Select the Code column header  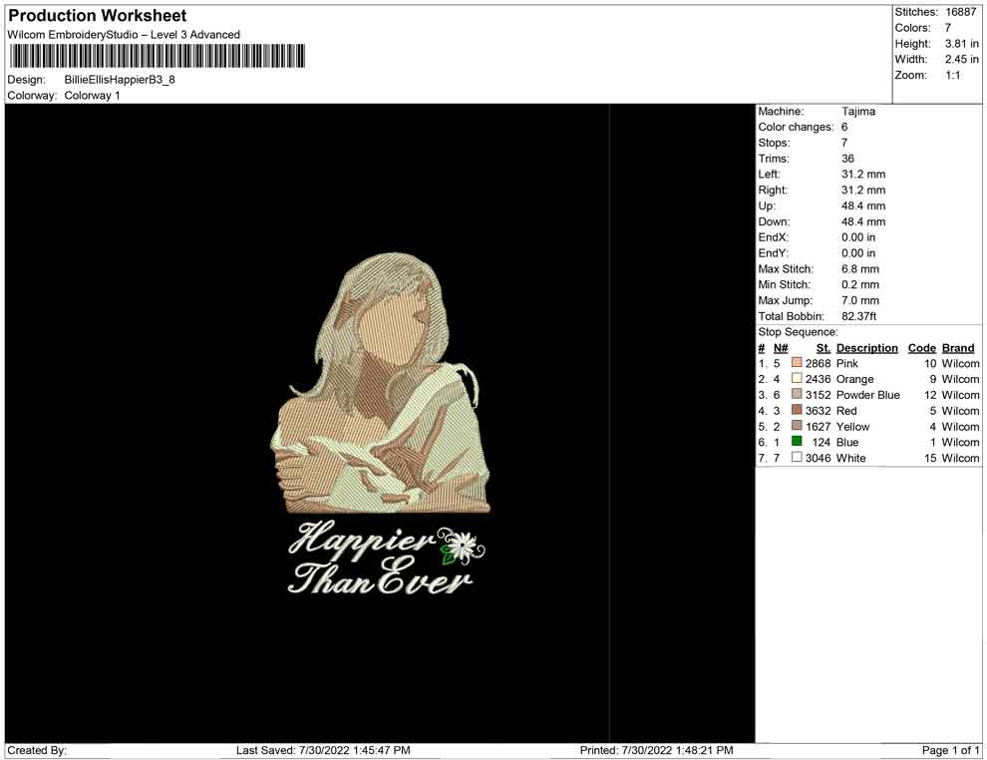click(x=921, y=348)
